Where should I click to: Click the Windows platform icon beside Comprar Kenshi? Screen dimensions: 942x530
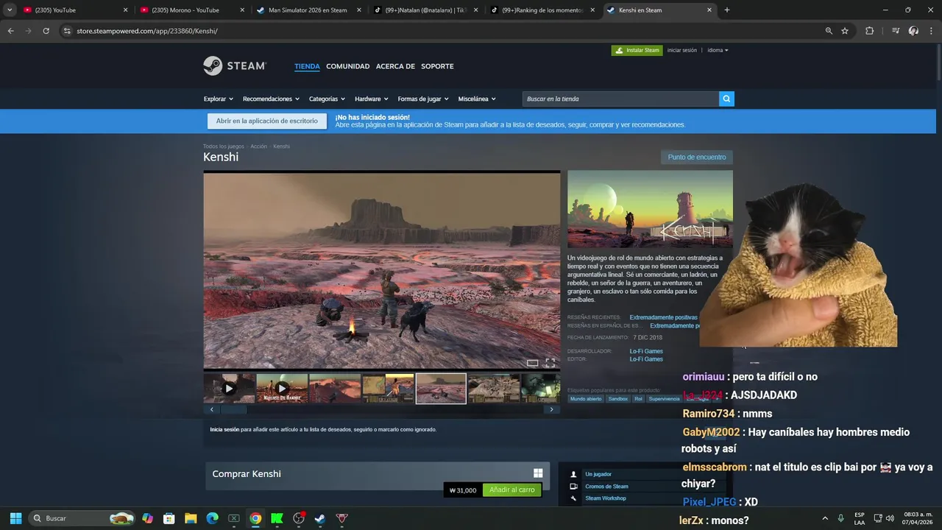(538, 473)
